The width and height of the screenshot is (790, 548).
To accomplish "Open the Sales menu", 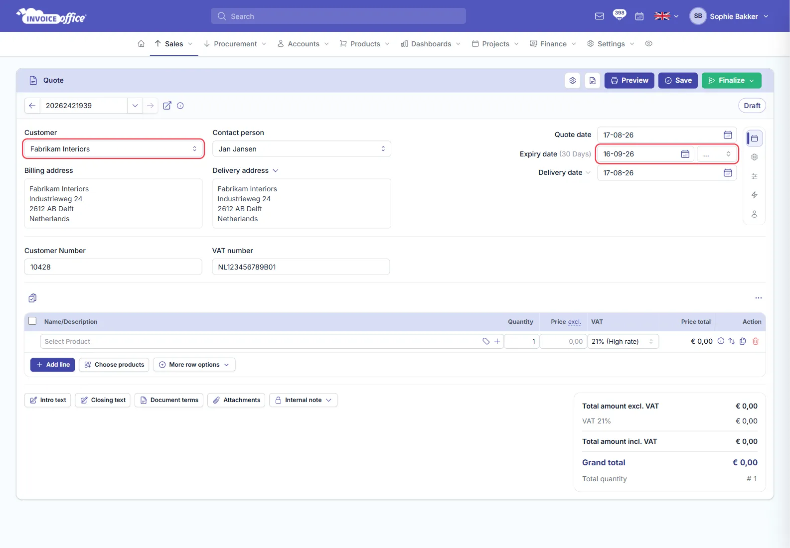I will pyautogui.click(x=174, y=44).
